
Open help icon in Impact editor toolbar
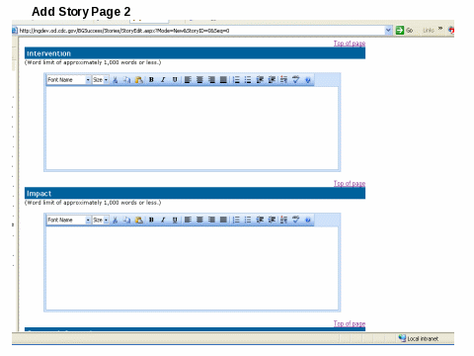(x=308, y=220)
